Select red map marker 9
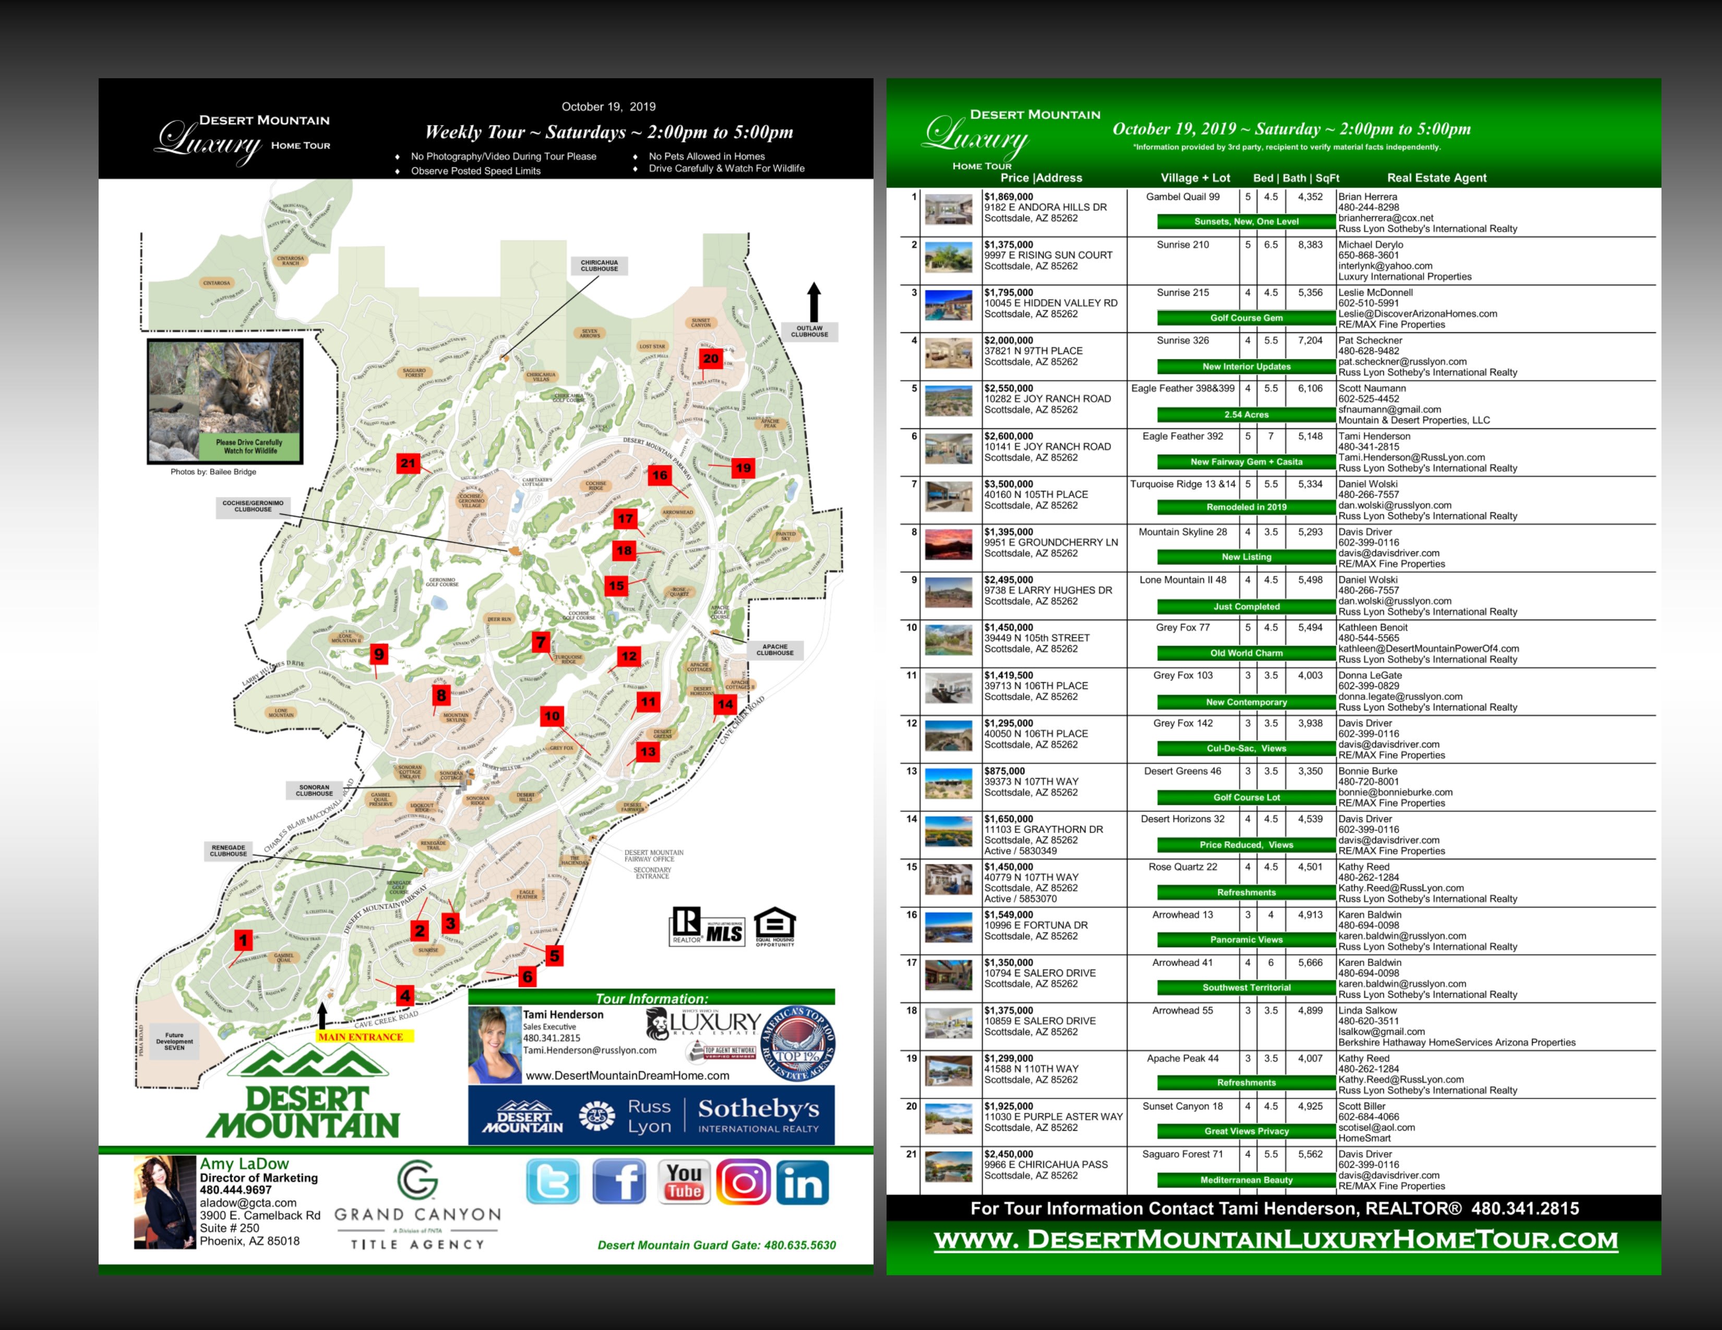This screenshot has width=1722, height=1330. pos(379,654)
